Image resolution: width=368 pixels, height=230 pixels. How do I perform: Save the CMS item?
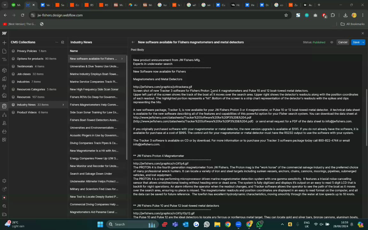click(356, 42)
